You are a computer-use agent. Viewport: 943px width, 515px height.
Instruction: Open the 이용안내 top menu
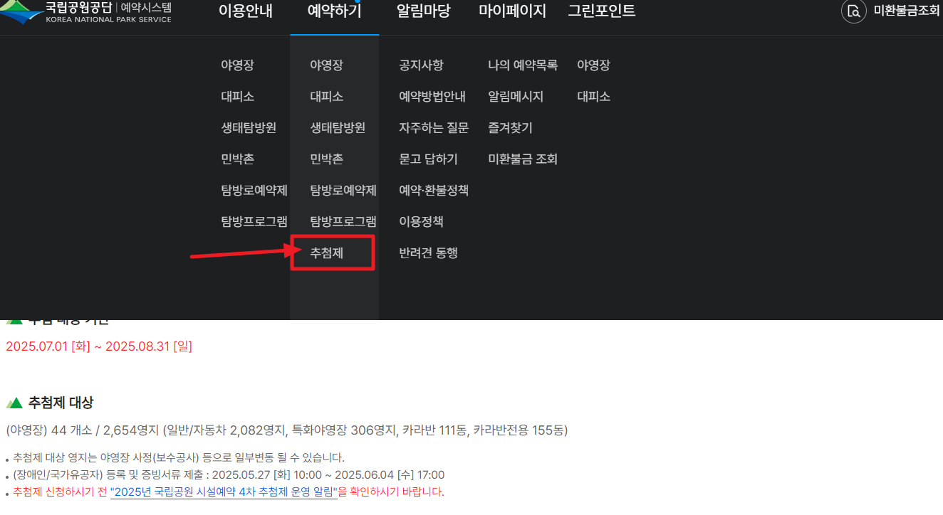[x=246, y=11]
